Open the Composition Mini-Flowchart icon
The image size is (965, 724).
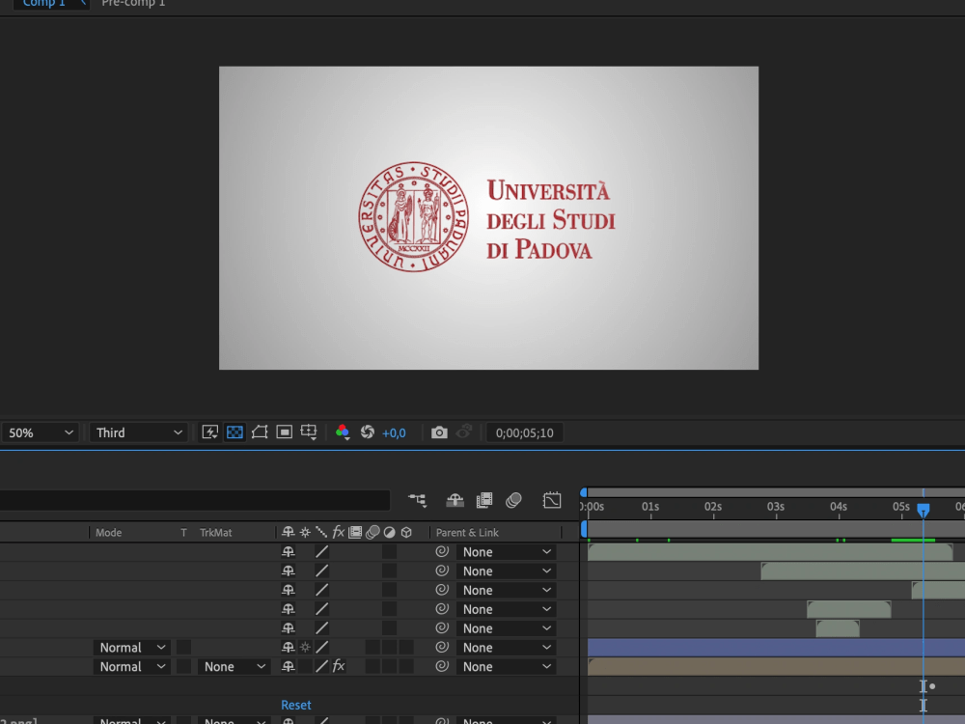pyautogui.click(x=418, y=500)
